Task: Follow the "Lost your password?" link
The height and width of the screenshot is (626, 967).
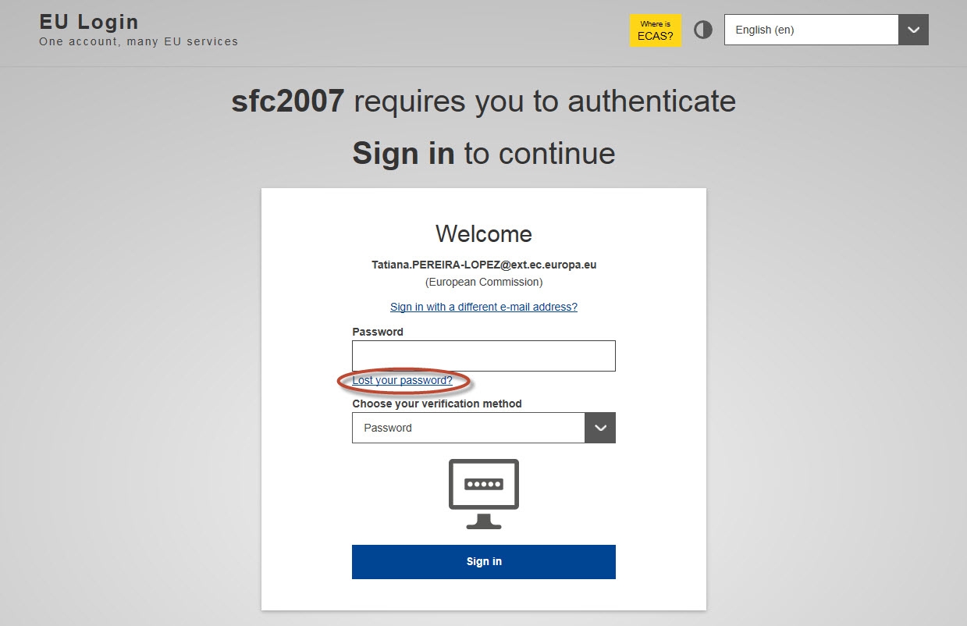Action: (403, 380)
